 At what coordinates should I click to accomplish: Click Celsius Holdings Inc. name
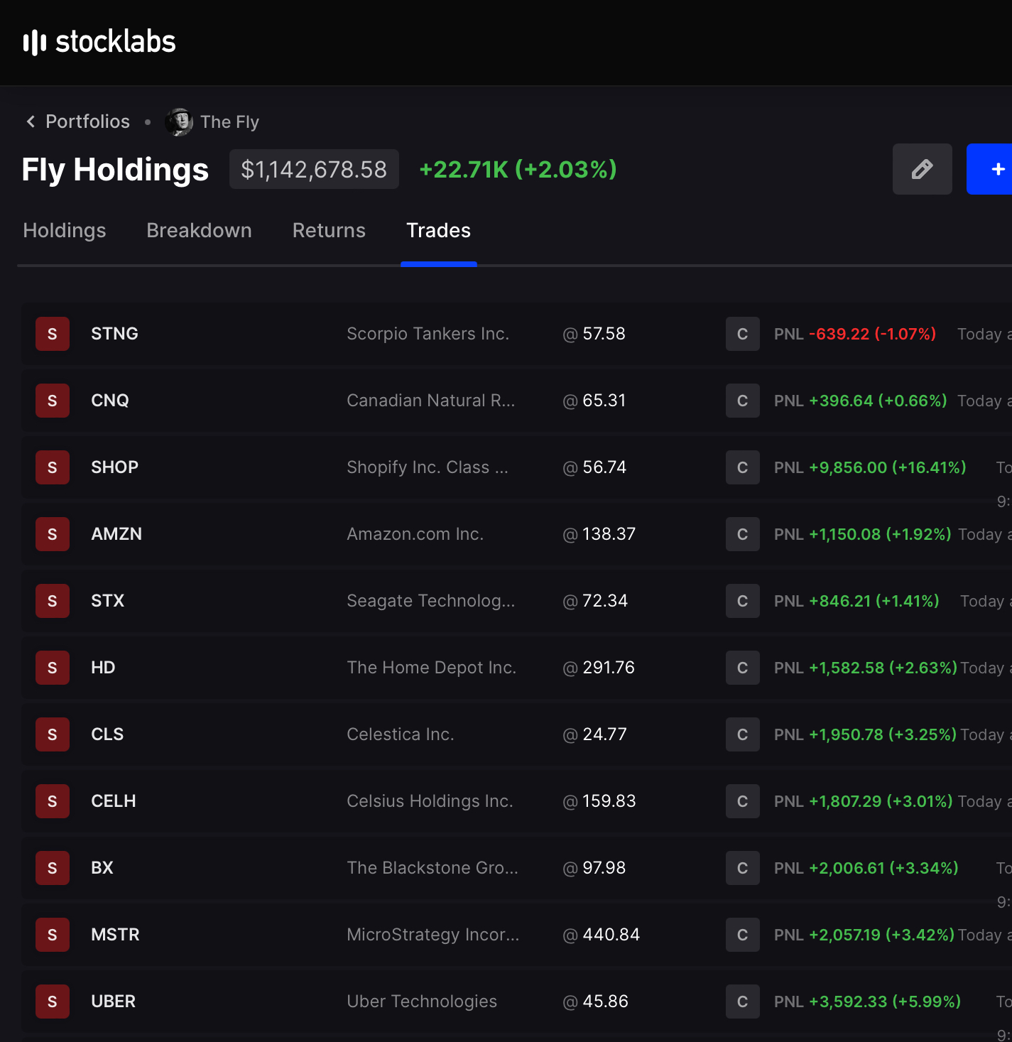click(430, 801)
